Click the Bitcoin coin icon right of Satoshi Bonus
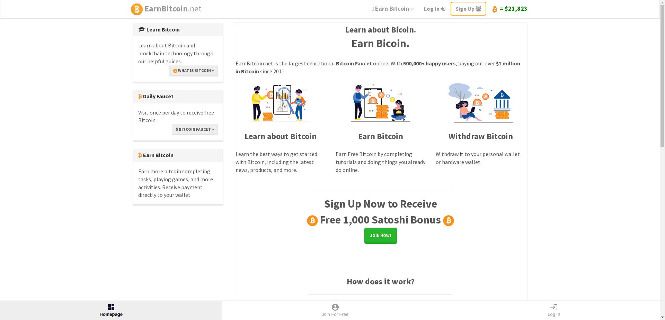This screenshot has height=320, width=665. (x=449, y=221)
